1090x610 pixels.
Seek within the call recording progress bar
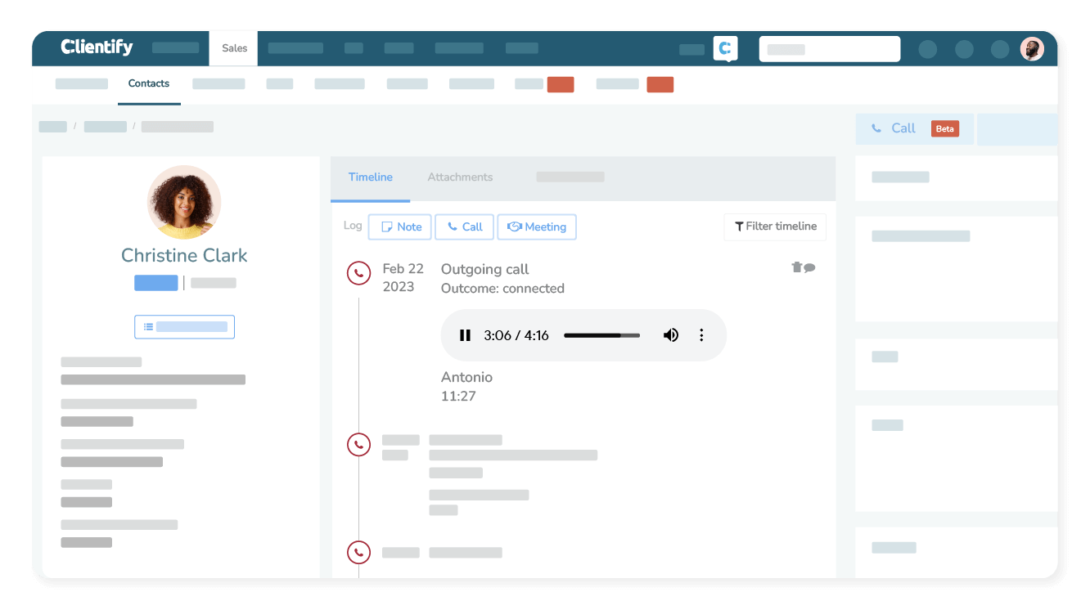601,334
